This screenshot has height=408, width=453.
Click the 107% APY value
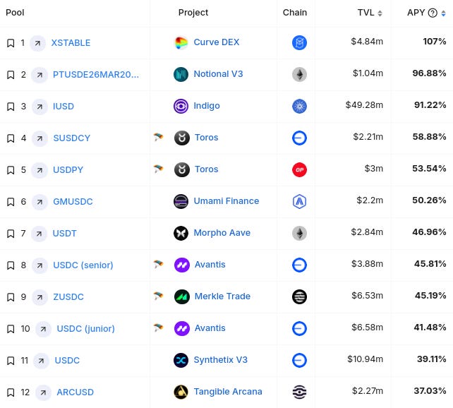click(x=435, y=42)
